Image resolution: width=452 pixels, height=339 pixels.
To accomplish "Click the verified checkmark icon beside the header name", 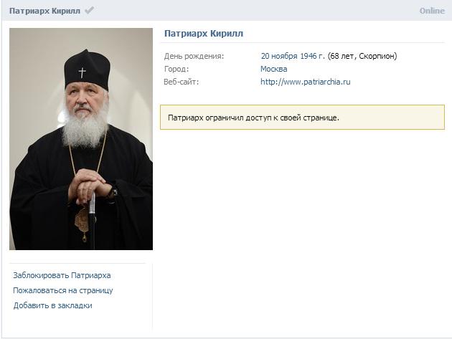I will point(90,11).
